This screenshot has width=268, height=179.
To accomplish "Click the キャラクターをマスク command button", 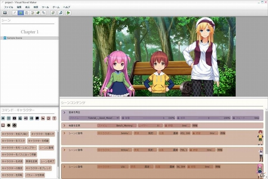I will point(13,141).
